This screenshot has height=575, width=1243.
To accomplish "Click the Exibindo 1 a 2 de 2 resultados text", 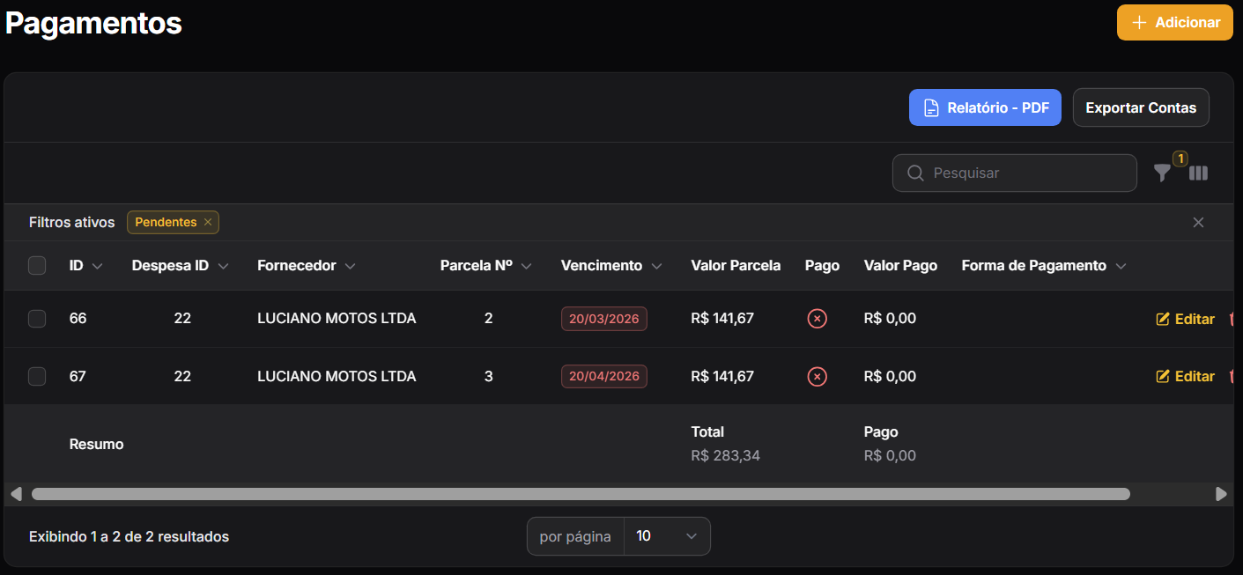I will pos(129,536).
